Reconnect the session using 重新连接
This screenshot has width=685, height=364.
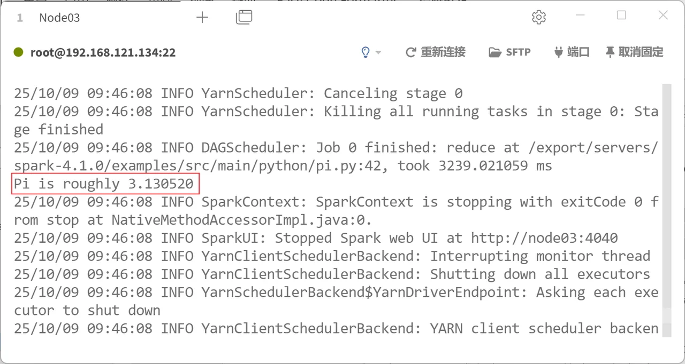pos(436,52)
